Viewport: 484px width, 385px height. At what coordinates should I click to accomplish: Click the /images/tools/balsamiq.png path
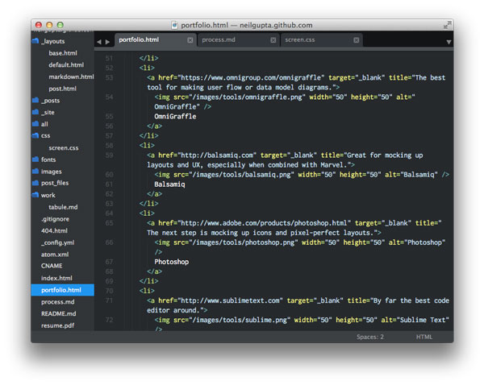(241, 175)
